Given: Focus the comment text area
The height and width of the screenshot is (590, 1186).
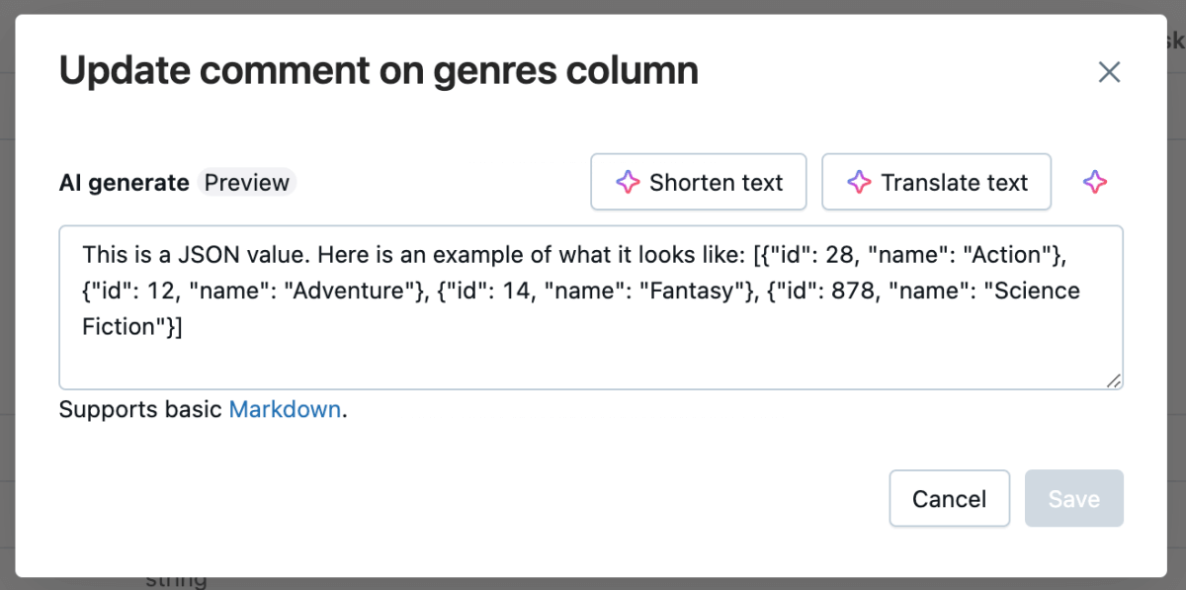Looking at the screenshot, I should pyautogui.click(x=590, y=356).
